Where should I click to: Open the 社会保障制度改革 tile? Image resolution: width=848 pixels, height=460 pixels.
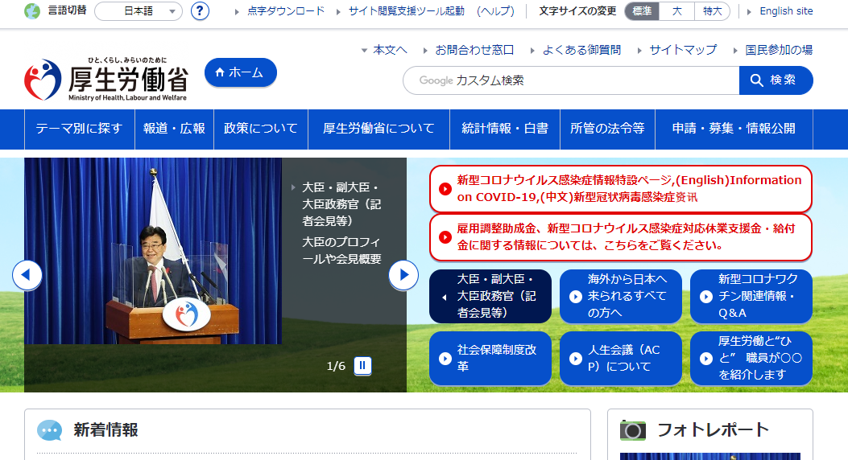[490, 358]
